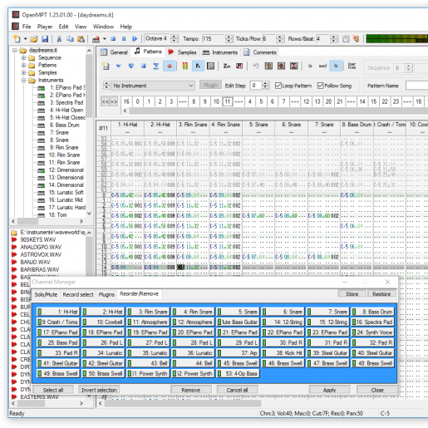This screenshot has width=428, height=428.
Task: Click the Play pattern from cursor icon
Action: (119, 66)
